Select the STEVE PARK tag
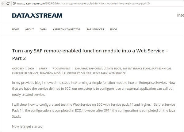 [x=100, y=73]
